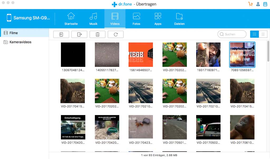Select the import videos icon
The width and height of the screenshot is (270, 159).
61,34
